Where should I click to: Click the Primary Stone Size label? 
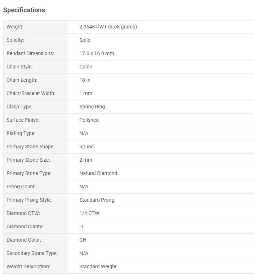point(28,160)
